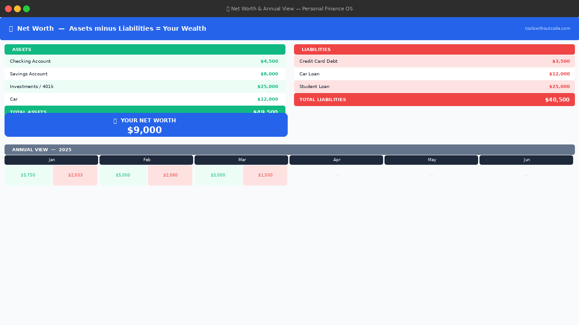
Task: Click the $3,500 credit card value
Action: point(561,61)
